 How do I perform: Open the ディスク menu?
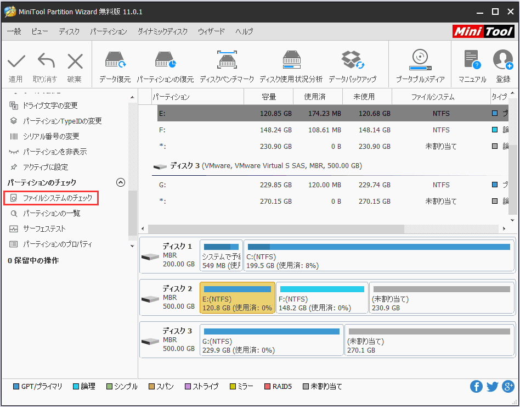(69, 31)
